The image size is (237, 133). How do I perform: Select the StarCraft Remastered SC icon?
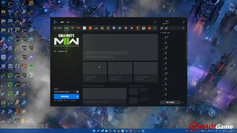(x=120, y=28)
